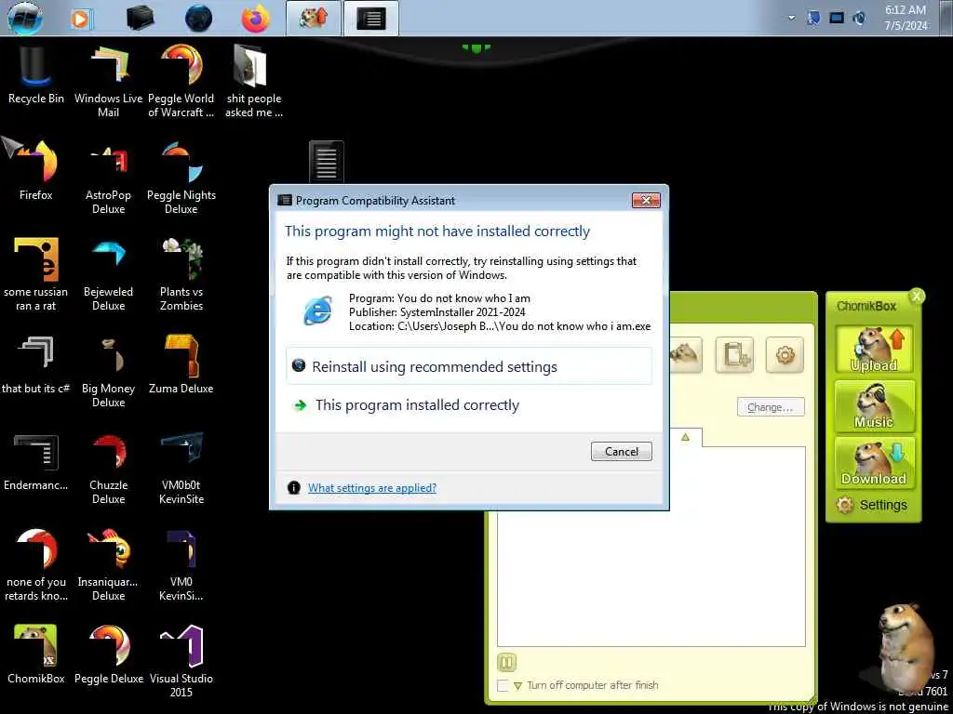Open the Recycle Bin desktop icon
The height and width of the screenshot is (714, 953).
pyautogui.click(x=35, y=76)
